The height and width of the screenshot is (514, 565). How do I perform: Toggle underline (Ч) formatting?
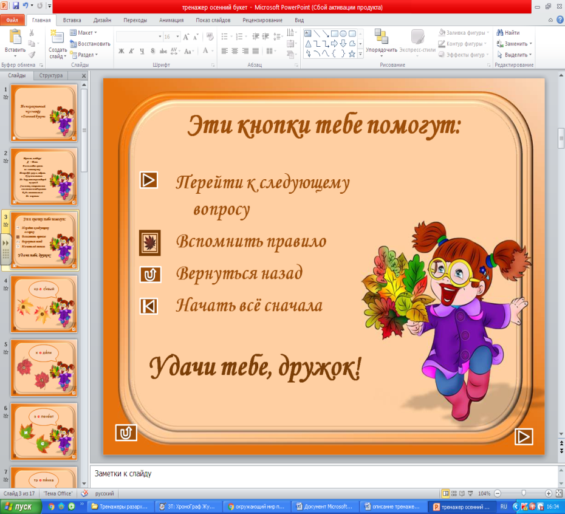pyautogui.click(x=142, y=51)
